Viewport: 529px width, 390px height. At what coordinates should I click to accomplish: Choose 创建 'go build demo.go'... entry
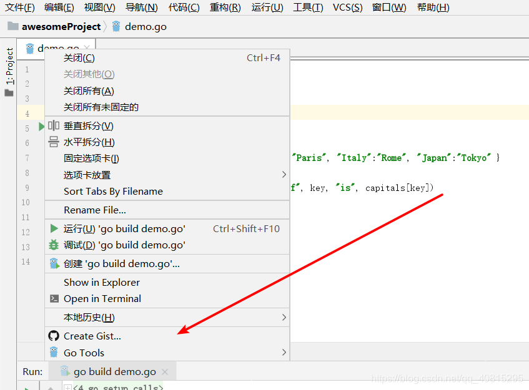pos(167,263)
